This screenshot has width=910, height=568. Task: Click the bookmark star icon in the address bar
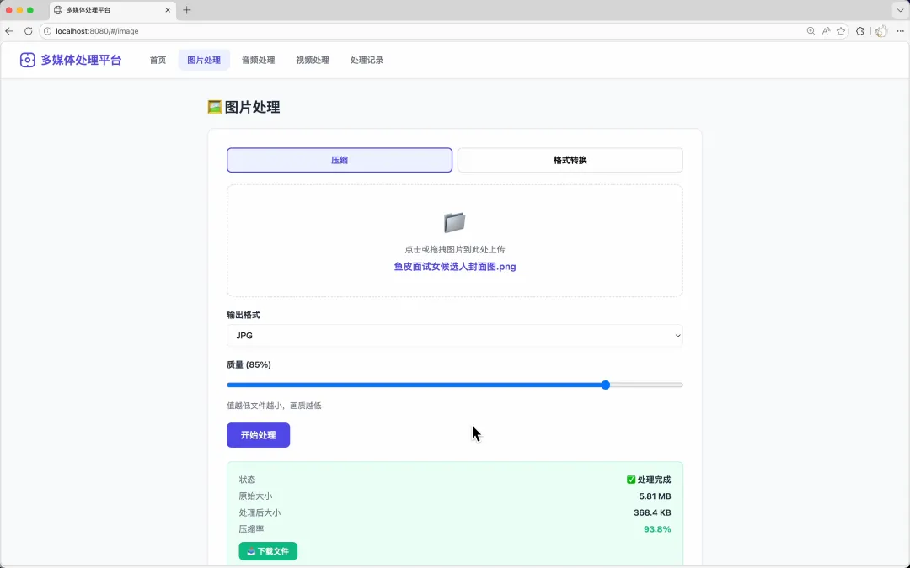840,30
